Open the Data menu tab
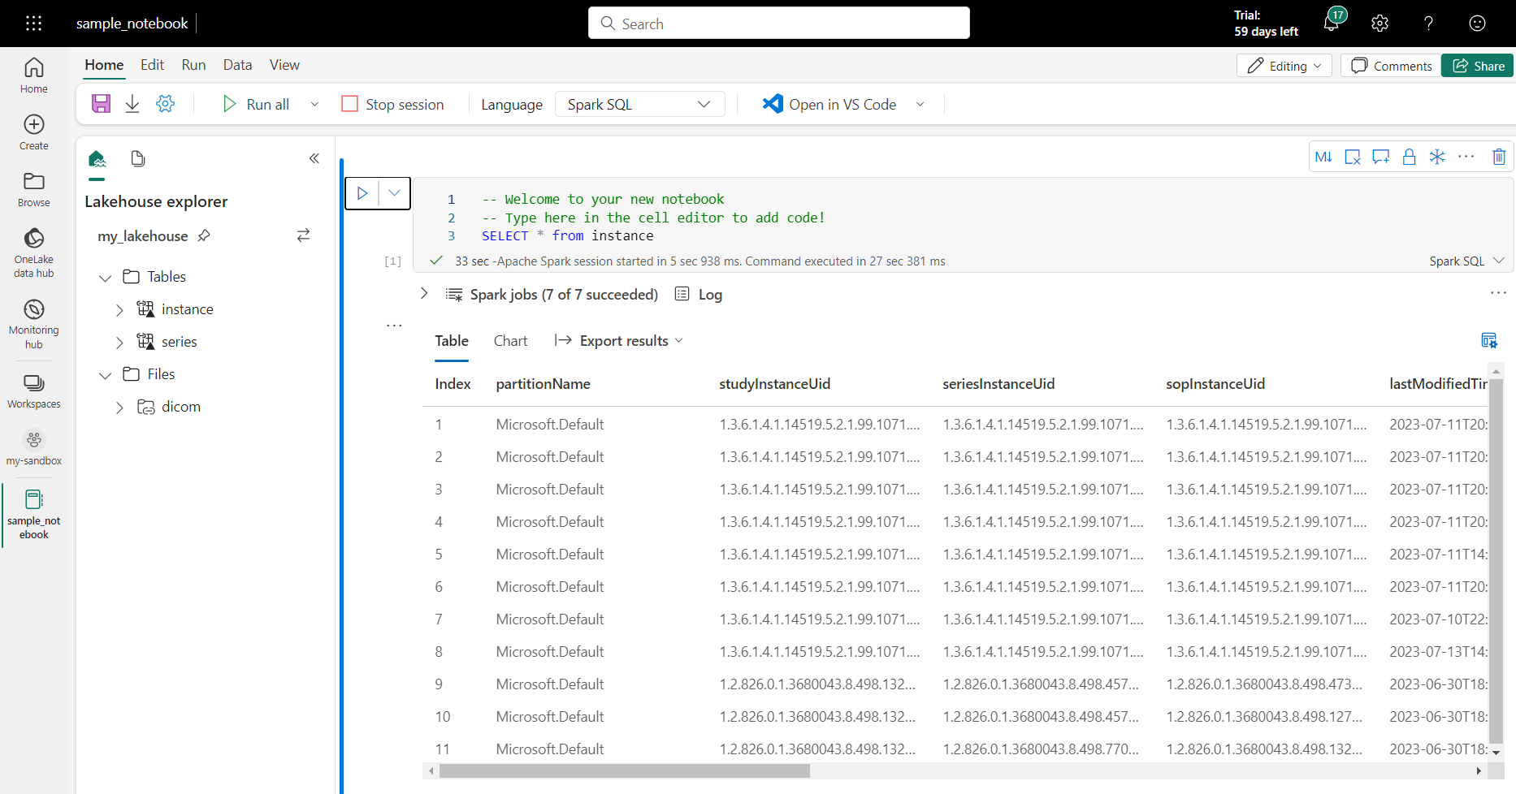The width and height of the screenshot is (1516, 794). [237, 65]
